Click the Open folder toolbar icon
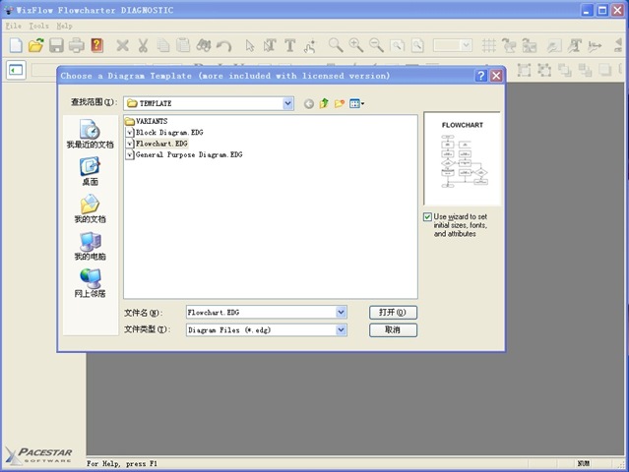Image resolution: width=629 pixels, height=472 pixels. point(36,45)
